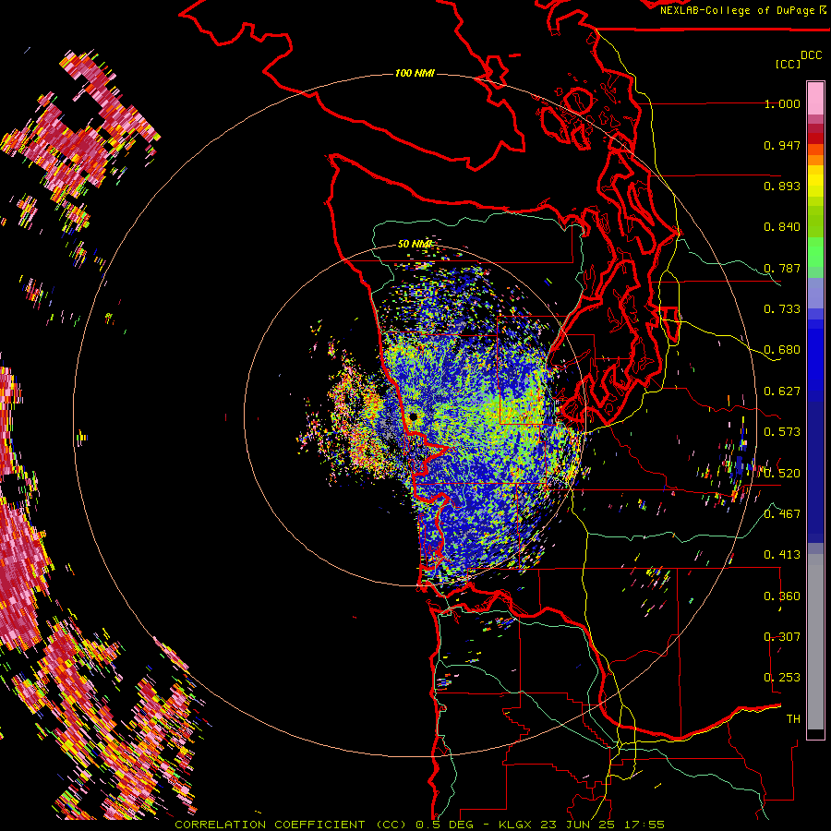Click the 0.627 color scale value
This screenshot has width=831, height=831.
click(782, 391)
